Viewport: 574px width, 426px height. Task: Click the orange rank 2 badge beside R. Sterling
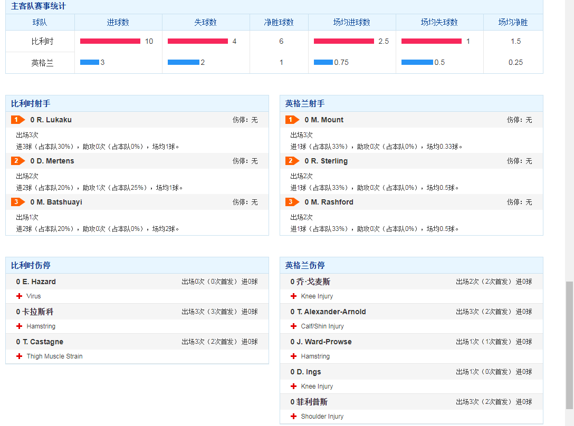coord(292,161)
